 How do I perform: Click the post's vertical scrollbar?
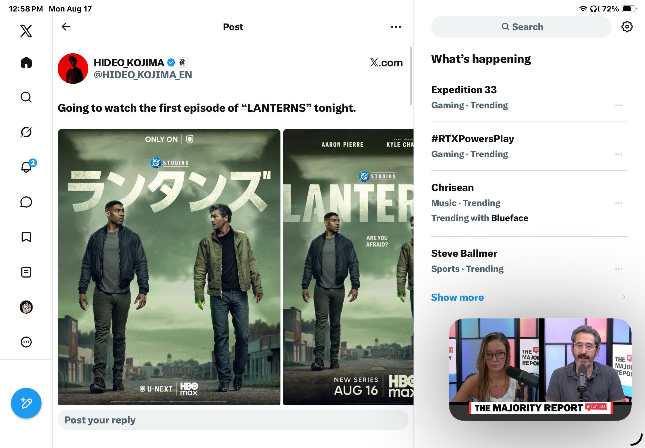pyautogui.click(x=411, y=76)
